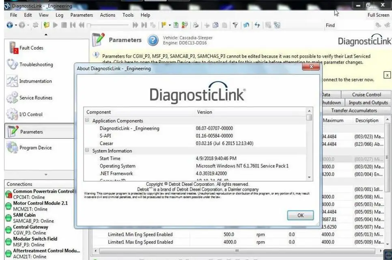Open the Log menu
This screenshot has width=392, height=260.
(59, 15)
